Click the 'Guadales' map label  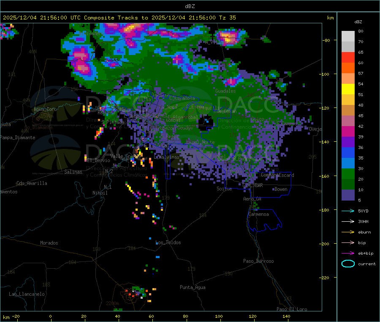(x=225, y=91)
